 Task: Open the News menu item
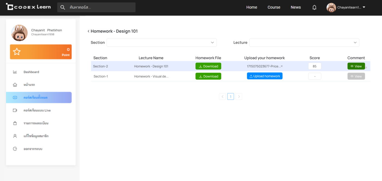[296, 7]
